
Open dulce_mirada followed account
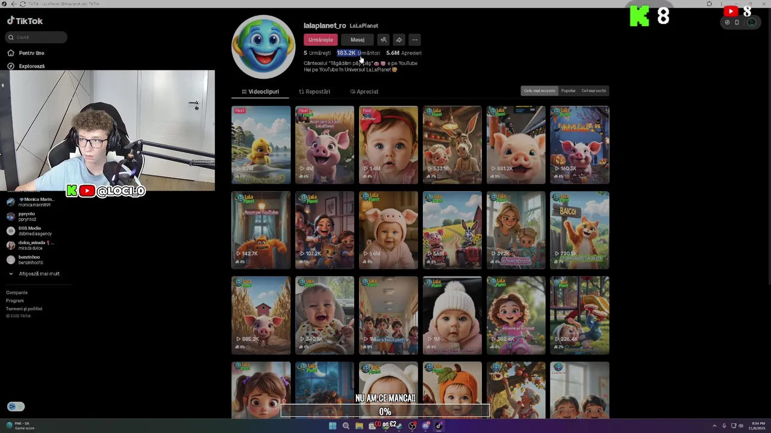point(31,245)
